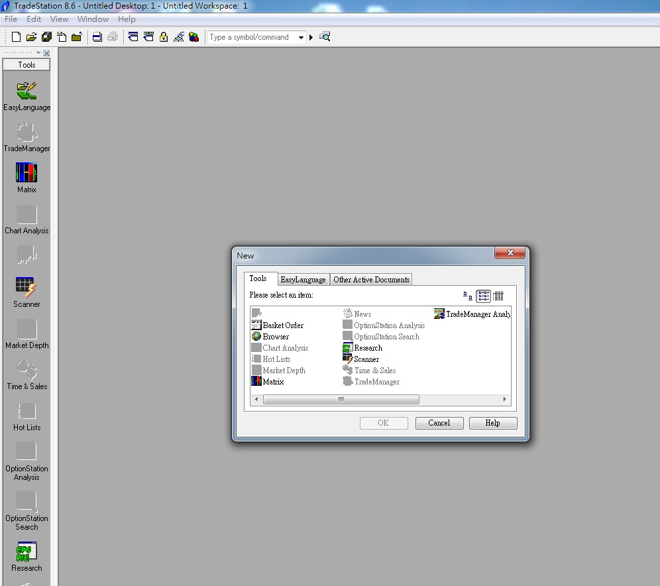Launch Research from the left sidebar
660x586 pixels.
tap(27, 557)
